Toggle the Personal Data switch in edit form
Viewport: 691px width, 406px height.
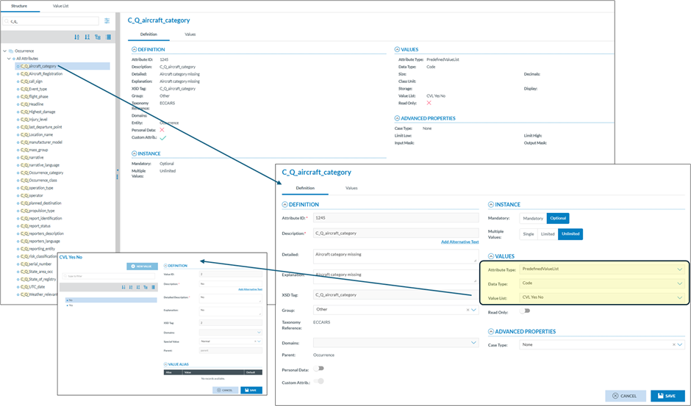pos(319,369)
